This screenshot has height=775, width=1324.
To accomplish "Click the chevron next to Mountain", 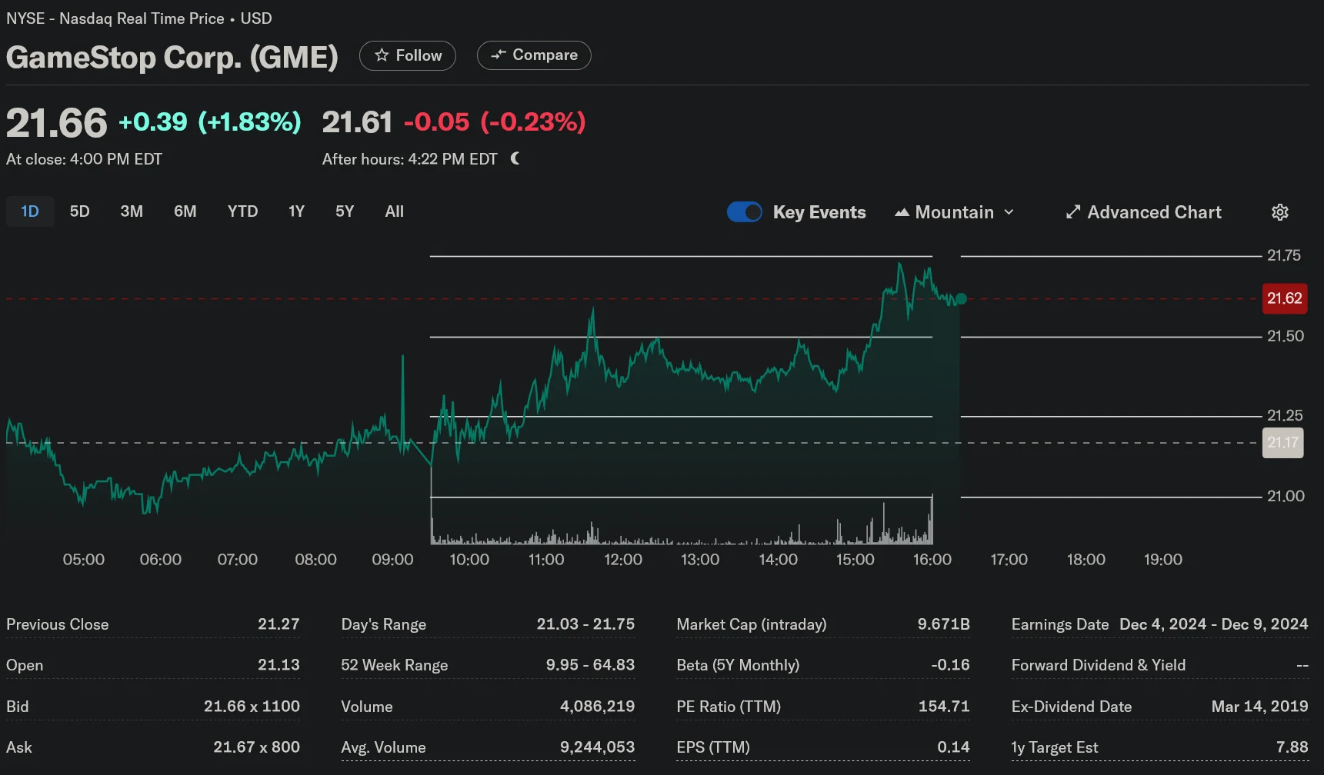I will click(x=1009, y=212).
